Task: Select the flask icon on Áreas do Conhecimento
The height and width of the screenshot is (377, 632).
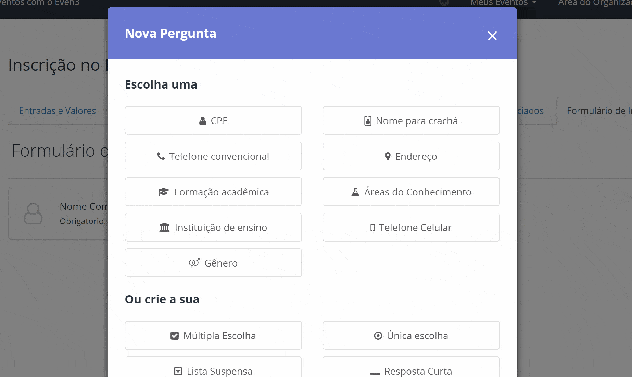Action: click(x=355, y=192)
